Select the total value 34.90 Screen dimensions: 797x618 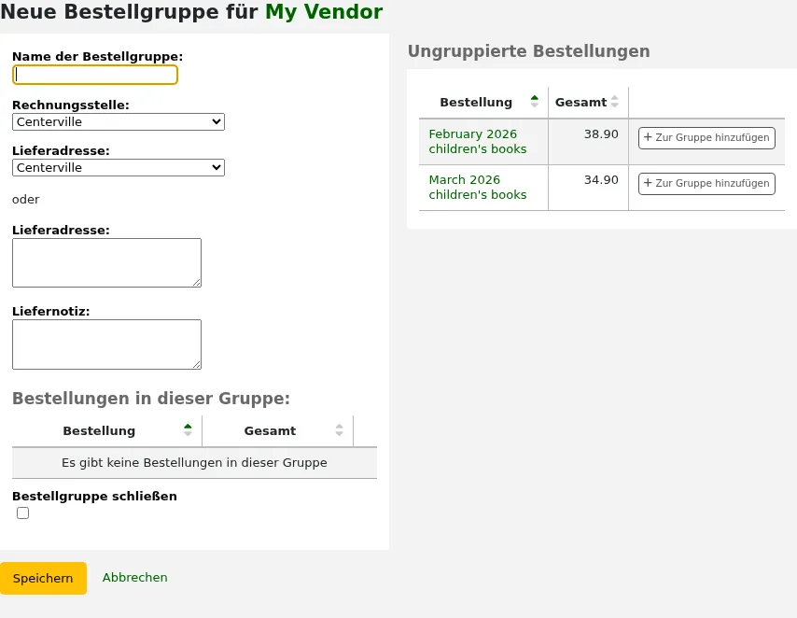(601, 180)
